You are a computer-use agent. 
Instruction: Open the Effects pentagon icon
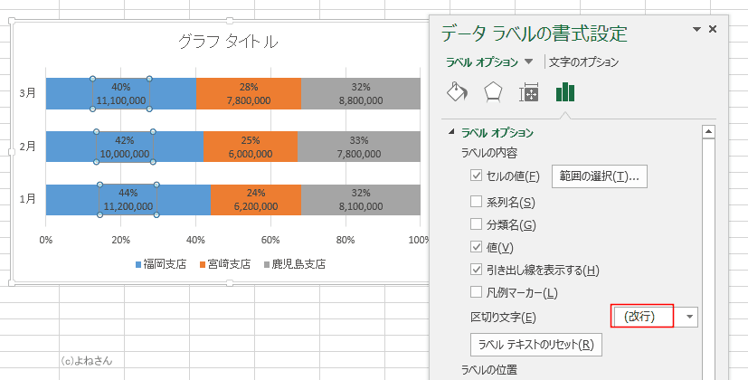[493, 91]
